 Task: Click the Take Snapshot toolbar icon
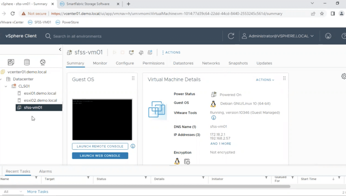tap(150, 52)
